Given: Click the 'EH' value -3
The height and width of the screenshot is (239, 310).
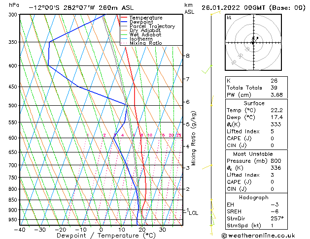Looking at the screenshot, I should [x=275, y=205].
